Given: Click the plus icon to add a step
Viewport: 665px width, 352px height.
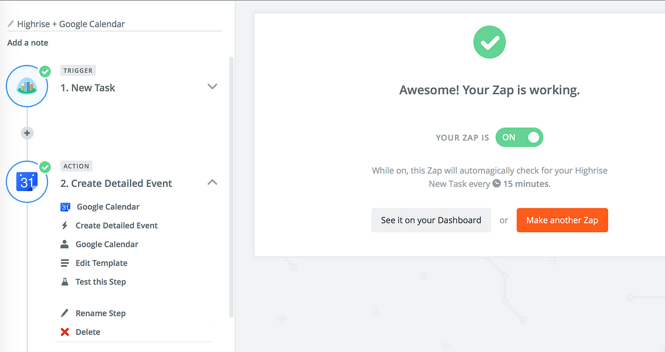Looking at the screenshot, I should [x=27, y=133].
